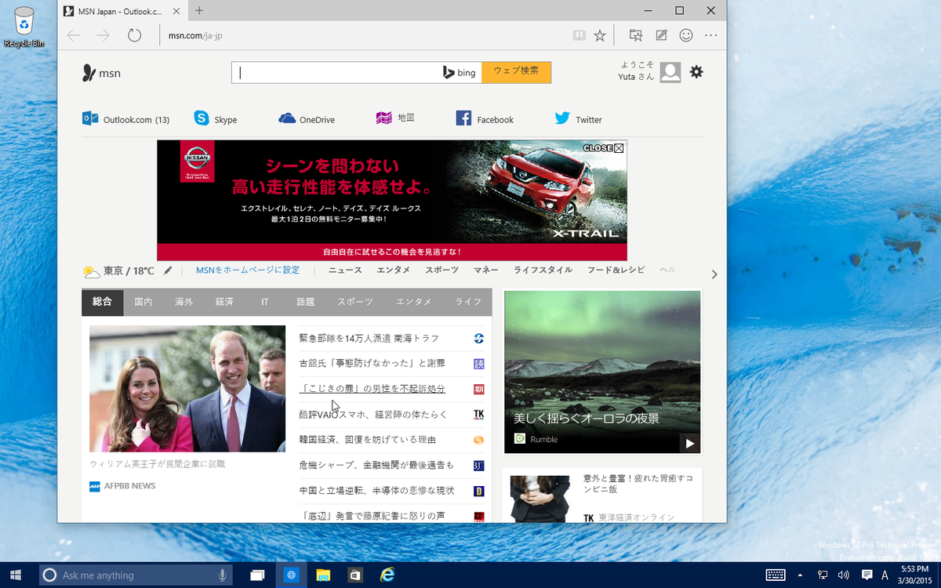
Task: Select the 総合 news tab
Action: (x=102, y=302)
